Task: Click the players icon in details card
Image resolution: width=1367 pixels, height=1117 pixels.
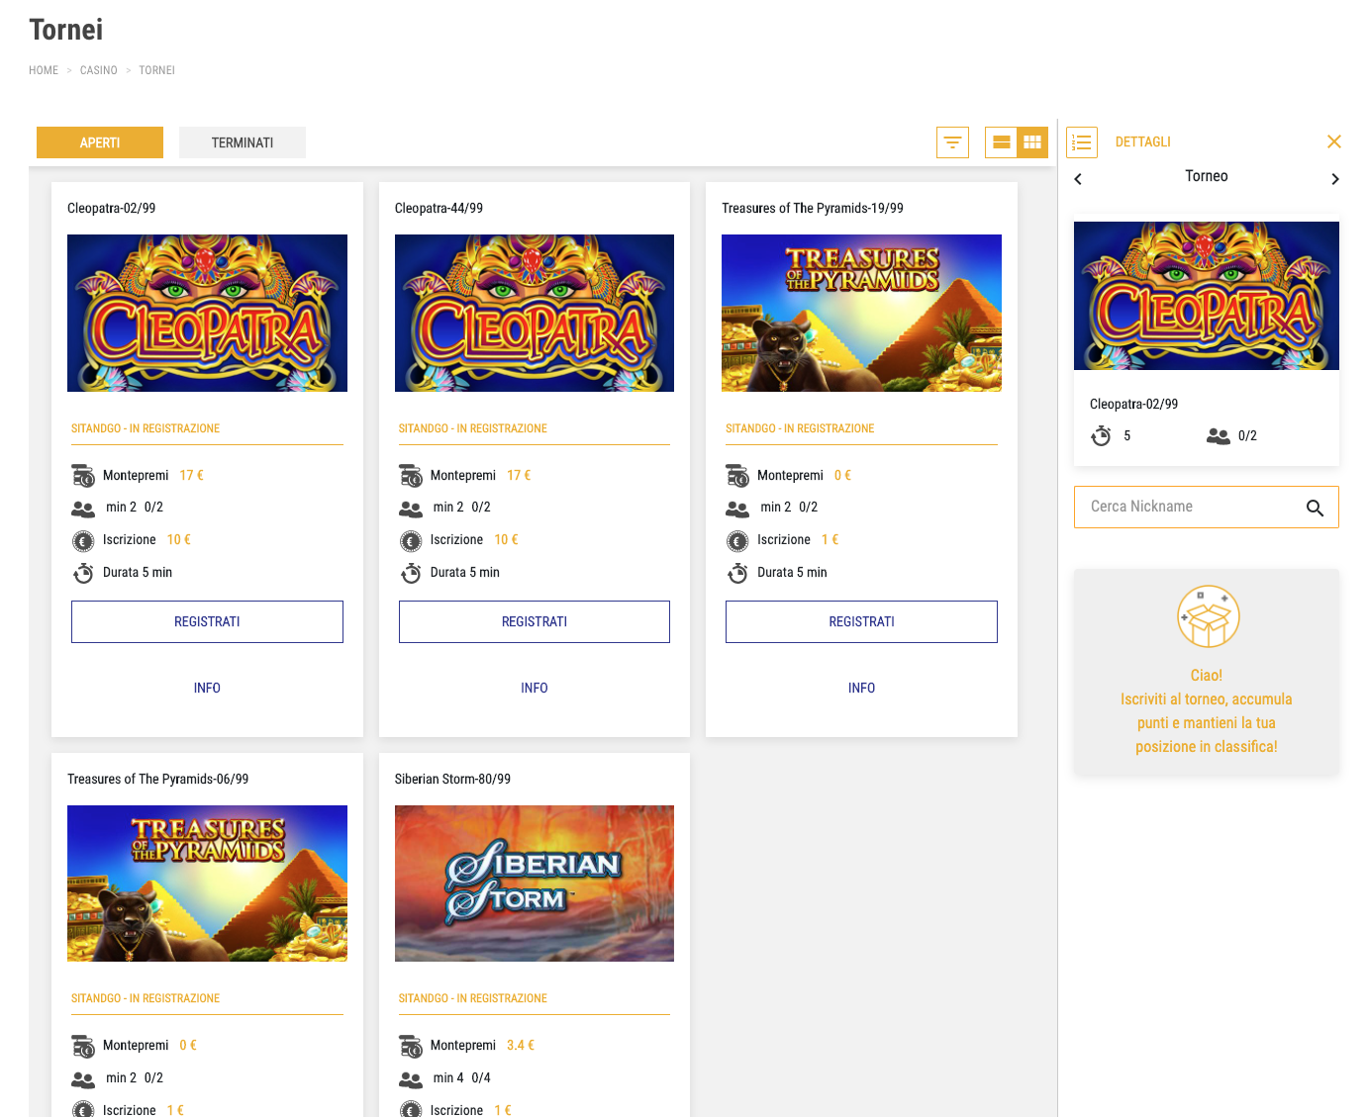Action: pos(1218,435)
